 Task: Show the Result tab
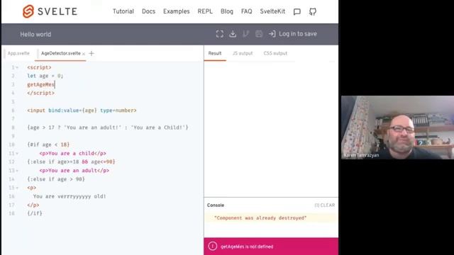215,54
